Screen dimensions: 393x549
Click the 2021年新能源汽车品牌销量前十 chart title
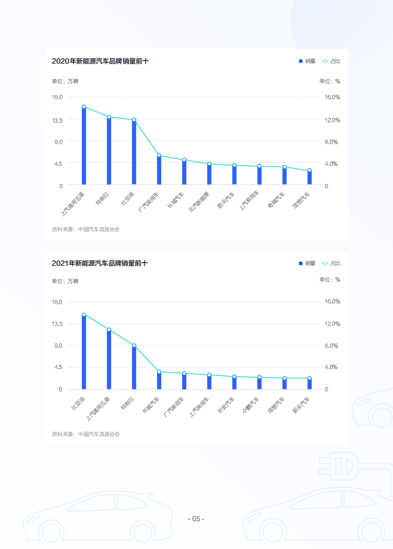tap(100, 263)
